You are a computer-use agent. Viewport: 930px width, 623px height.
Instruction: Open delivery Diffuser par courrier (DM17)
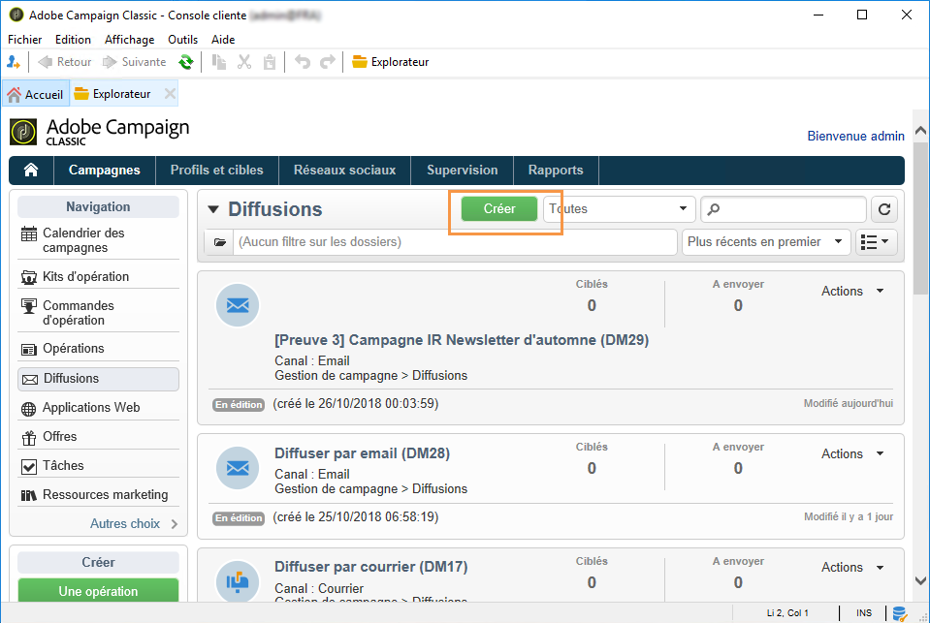[x=370, y=567]
